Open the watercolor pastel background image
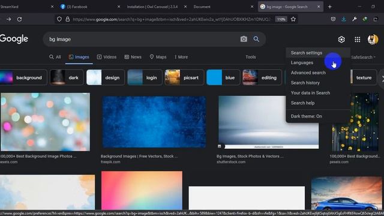384x216 pixels. [47, 192]
